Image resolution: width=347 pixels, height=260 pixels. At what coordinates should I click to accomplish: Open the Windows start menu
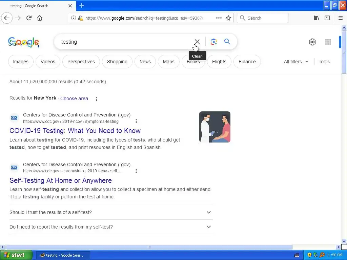pyautogui.click(x=16, y=255)
